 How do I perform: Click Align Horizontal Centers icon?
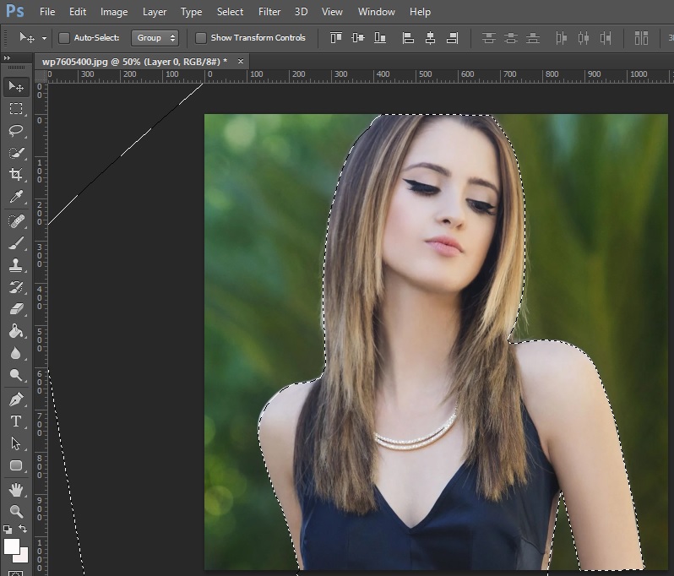pyautogui.click(x=430, y=38)
